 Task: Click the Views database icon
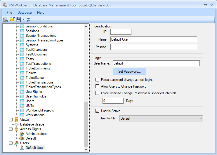pos(16,120)
